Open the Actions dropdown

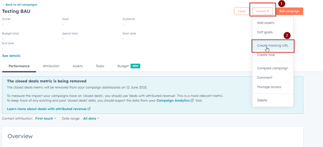[x=262, y=11]
